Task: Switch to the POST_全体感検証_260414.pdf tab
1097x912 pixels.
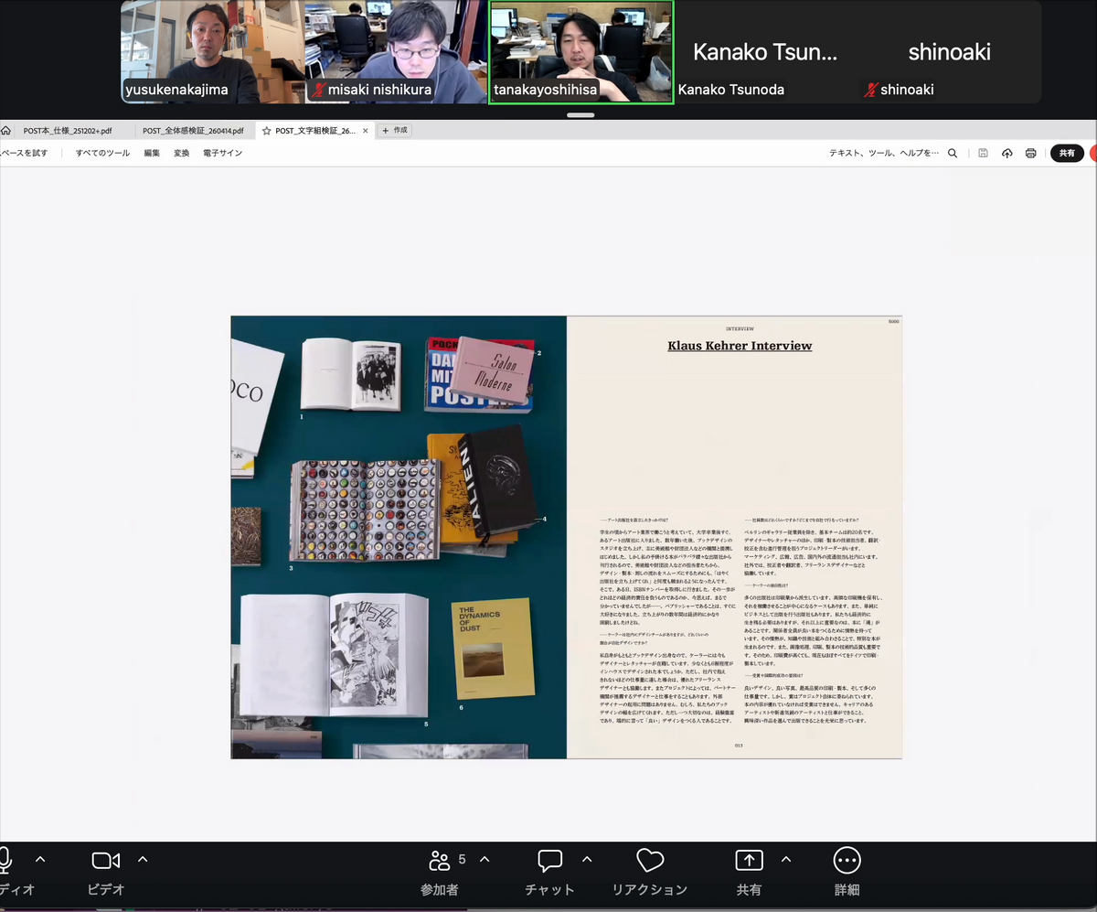Action: [x=193, y=131]
